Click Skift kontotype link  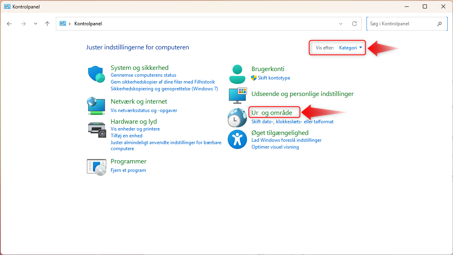coord(274,78)
